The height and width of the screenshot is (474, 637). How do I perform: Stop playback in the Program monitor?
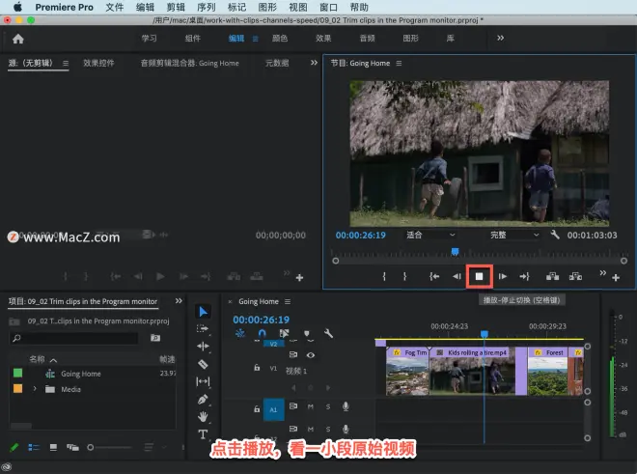pyautogui.click(x=480, y=276)
